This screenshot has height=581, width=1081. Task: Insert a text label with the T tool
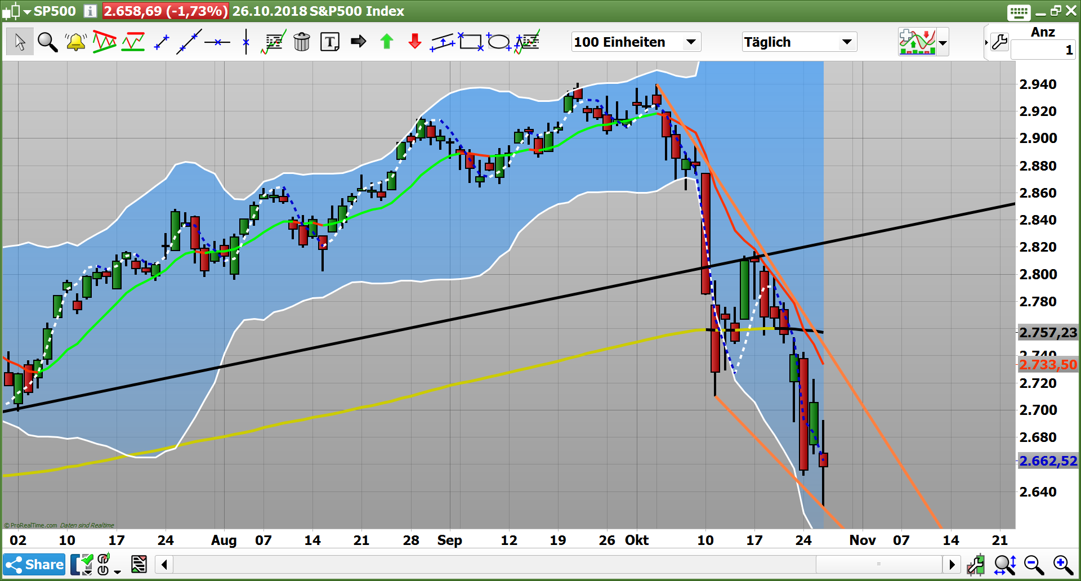pyautogui.click(x=330, y=42)
